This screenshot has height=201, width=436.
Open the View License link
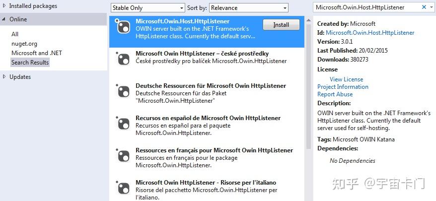pyautogui.click(x=346, y=79)
